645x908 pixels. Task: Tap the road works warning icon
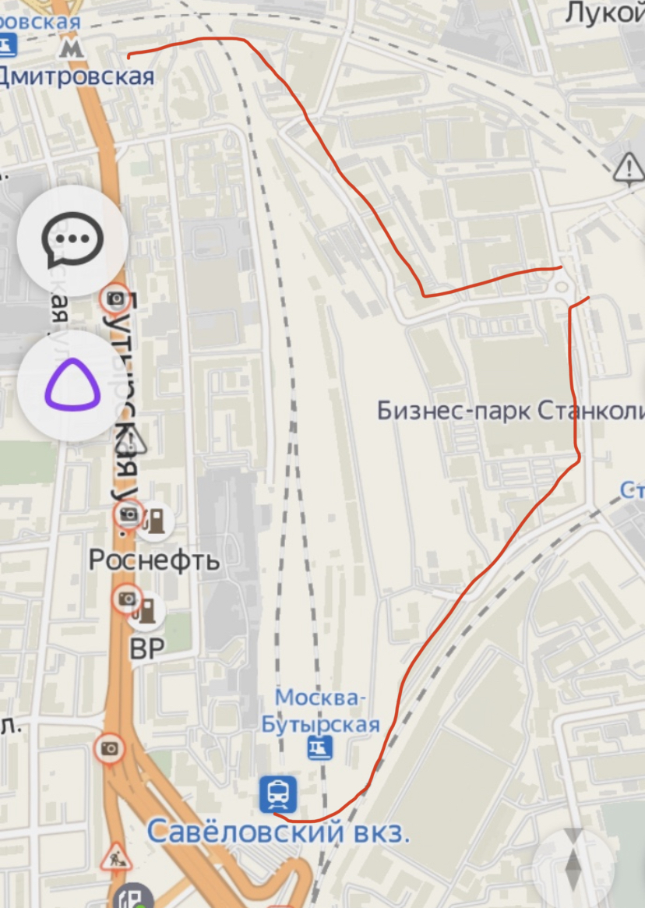[116, 857]
